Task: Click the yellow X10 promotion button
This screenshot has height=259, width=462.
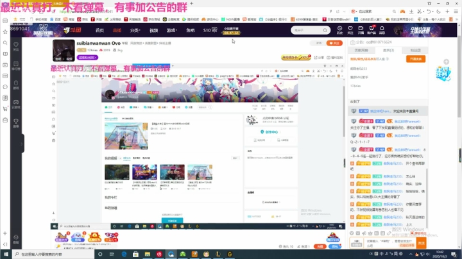Action: (296, 58)
